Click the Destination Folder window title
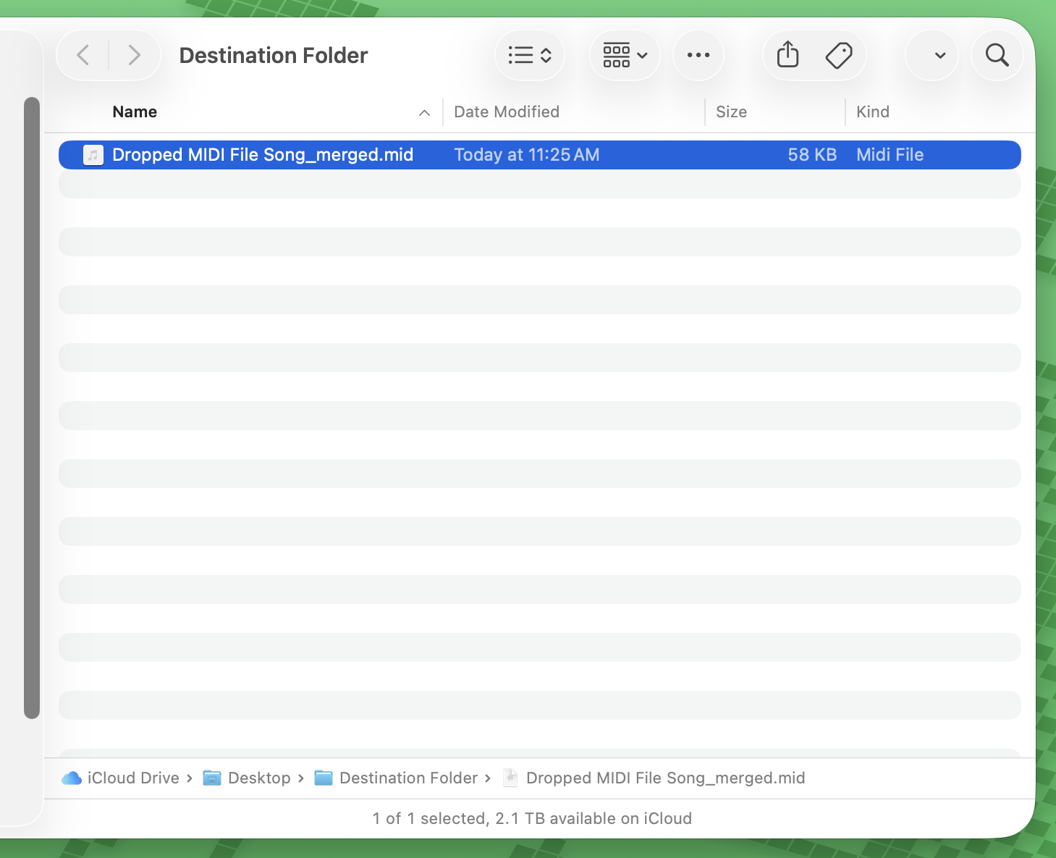This screenshot has width=1056, height=858. [x=274, y=55]
